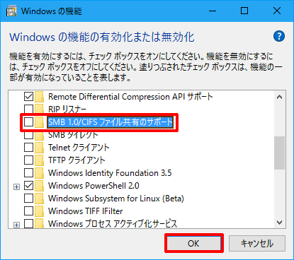Screen dimensions: 294x260
Task: Click the キャンセル button
Action: [257, 243]
